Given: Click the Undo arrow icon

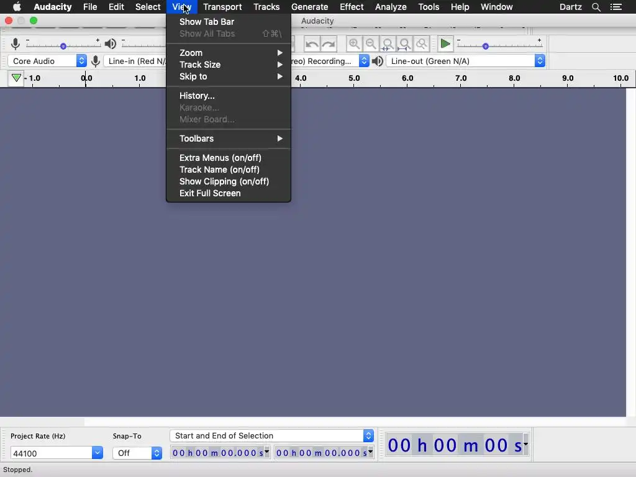Looking at the screenshot, I should click(312, 44).
